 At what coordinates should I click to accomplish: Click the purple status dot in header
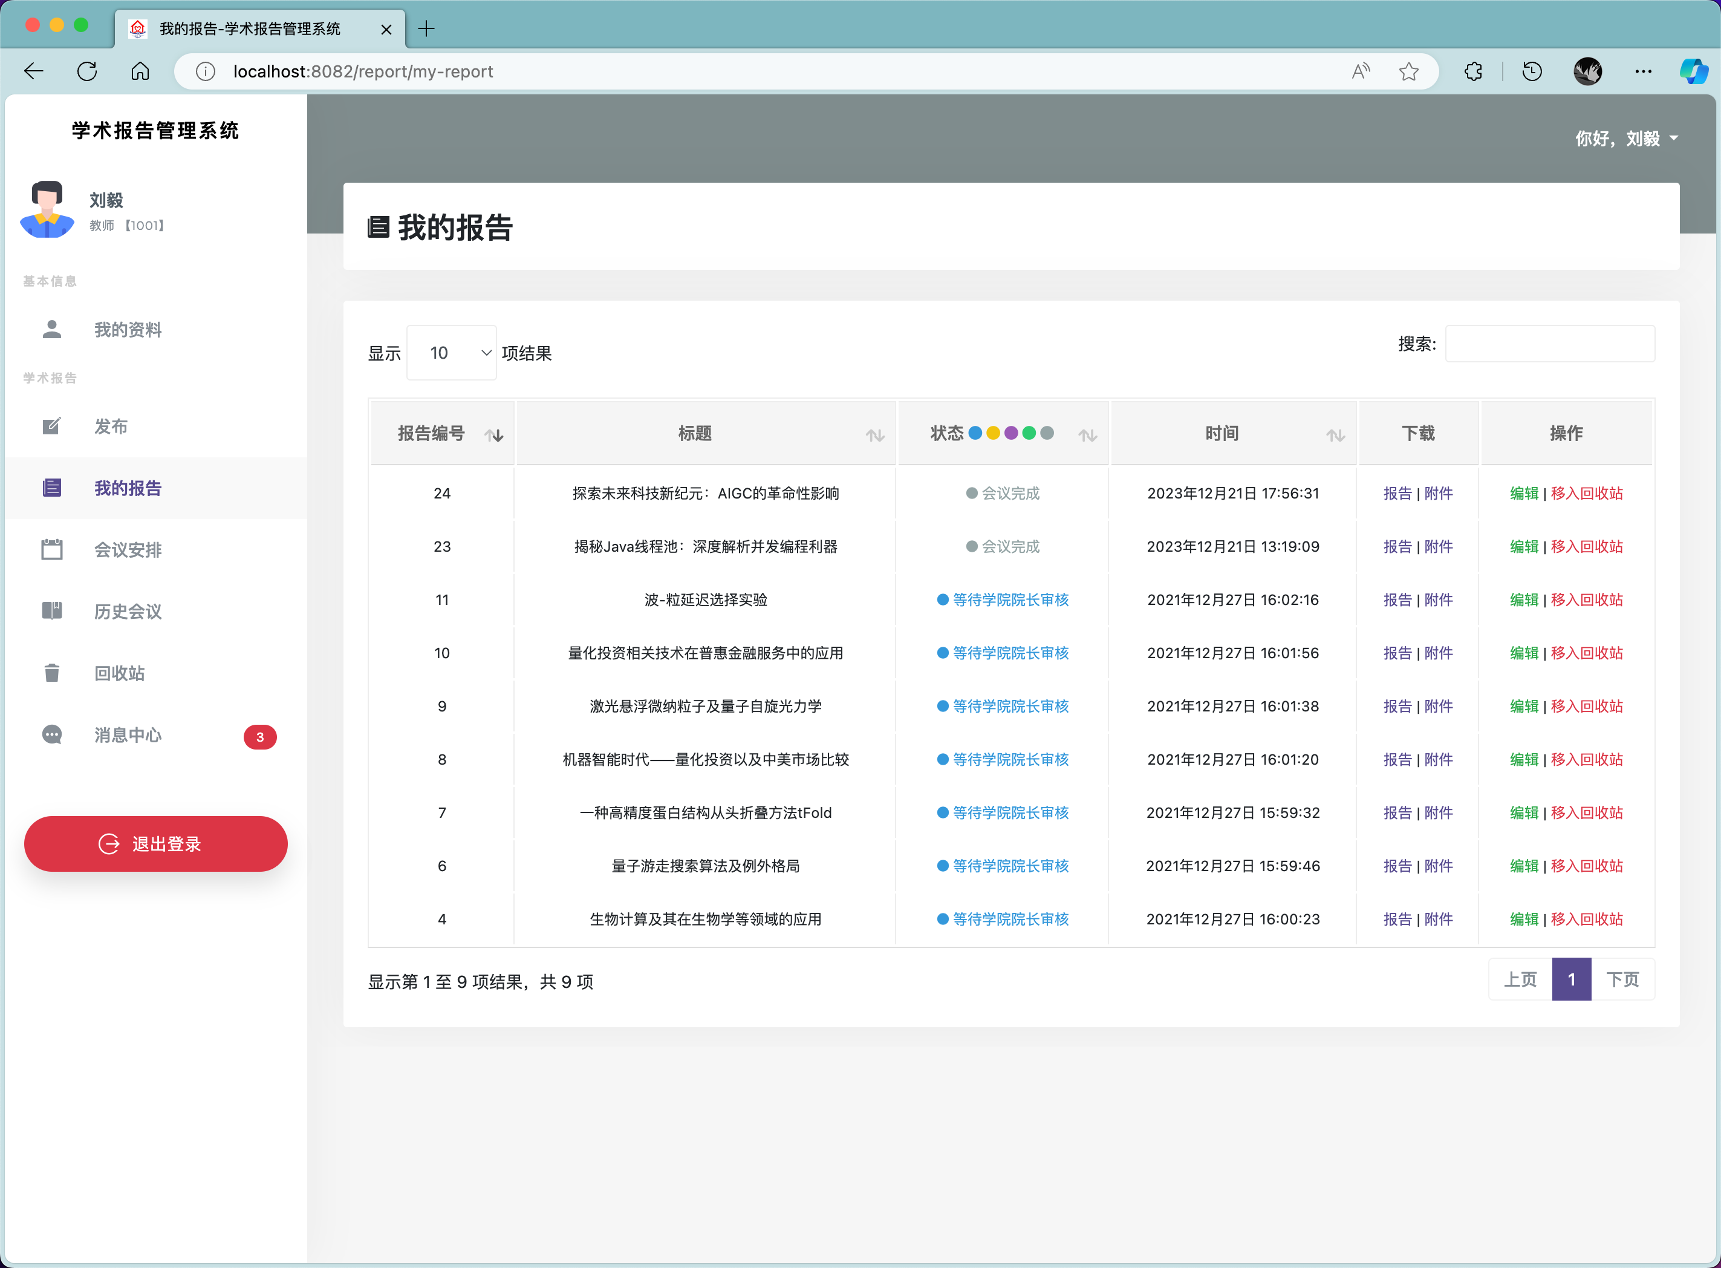coord(1010,433)
